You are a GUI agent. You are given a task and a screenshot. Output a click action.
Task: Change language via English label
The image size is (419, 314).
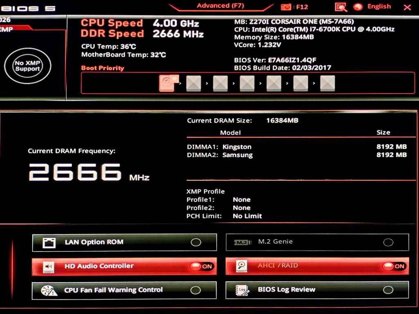(x=379, y=7)
